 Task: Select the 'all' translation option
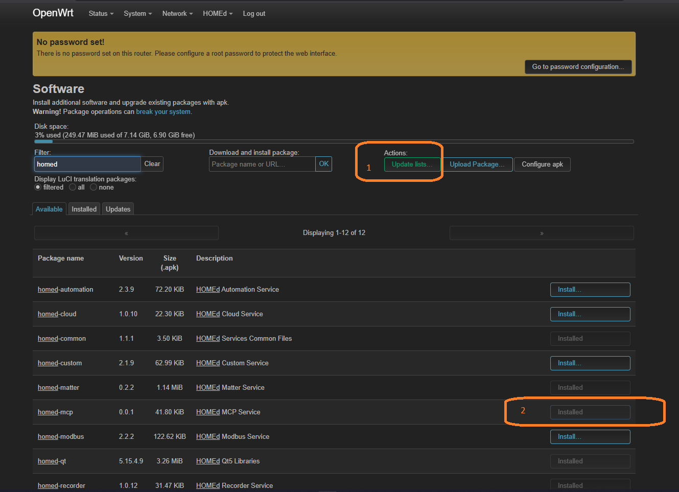coord(73,188)
